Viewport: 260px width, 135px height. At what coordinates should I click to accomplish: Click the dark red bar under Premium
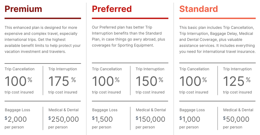43,18
